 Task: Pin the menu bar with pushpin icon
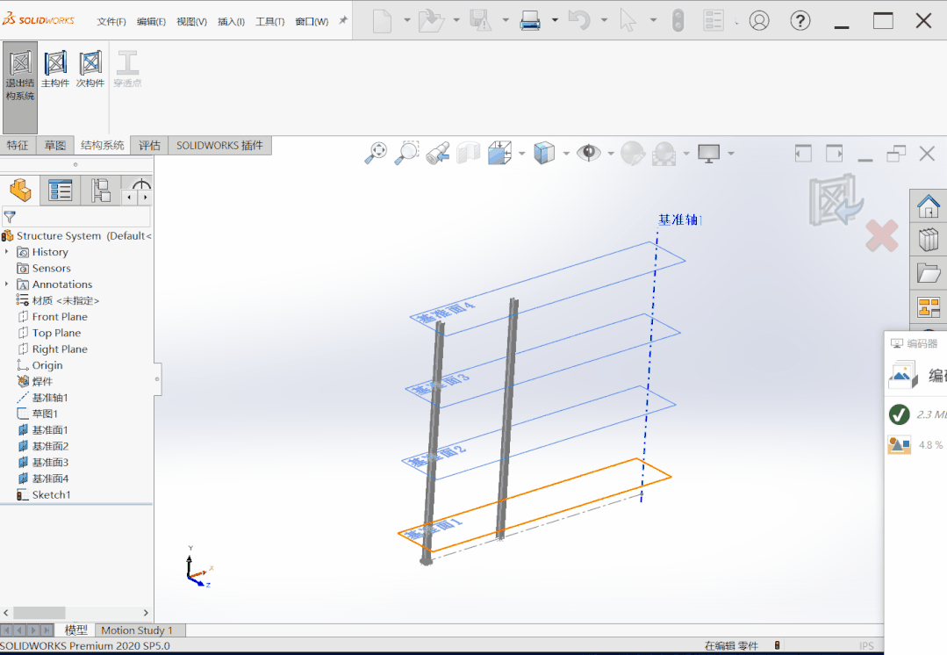tap(343, 20)
